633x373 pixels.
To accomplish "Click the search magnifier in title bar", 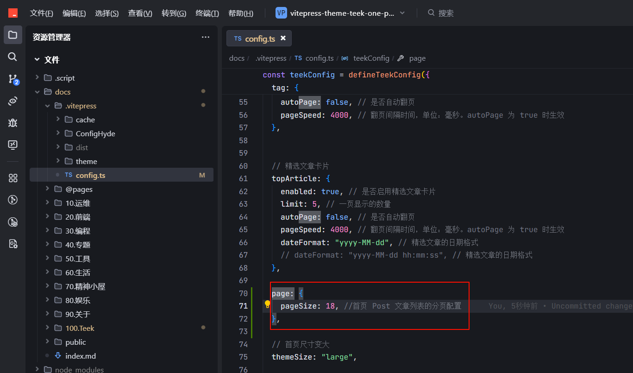I will pyautogui.click(x=431, y=13).
